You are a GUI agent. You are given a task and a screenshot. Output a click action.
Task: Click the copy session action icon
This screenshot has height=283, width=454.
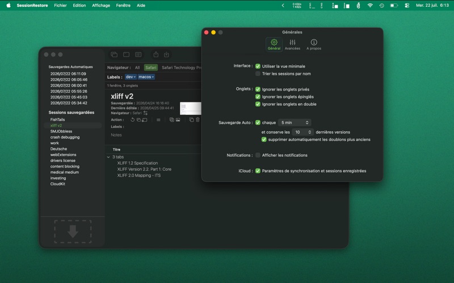191,119
